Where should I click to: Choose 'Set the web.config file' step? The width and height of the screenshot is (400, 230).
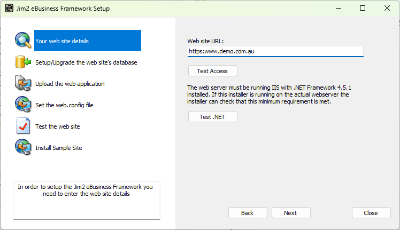coord(64,105)
